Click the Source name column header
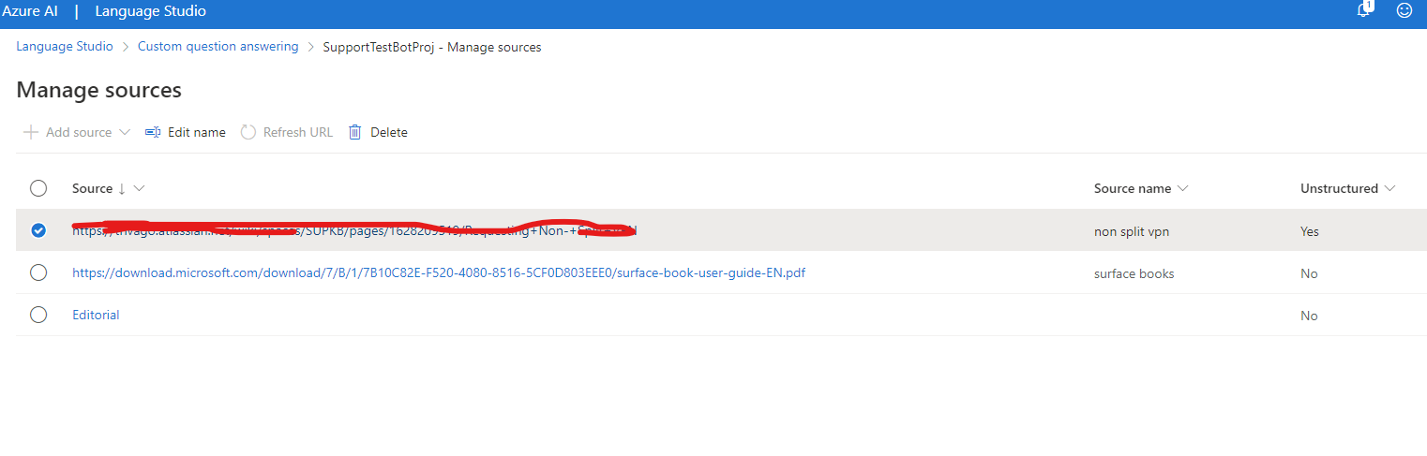Viewport: 1427px width, 456px height. point(1133,188)
